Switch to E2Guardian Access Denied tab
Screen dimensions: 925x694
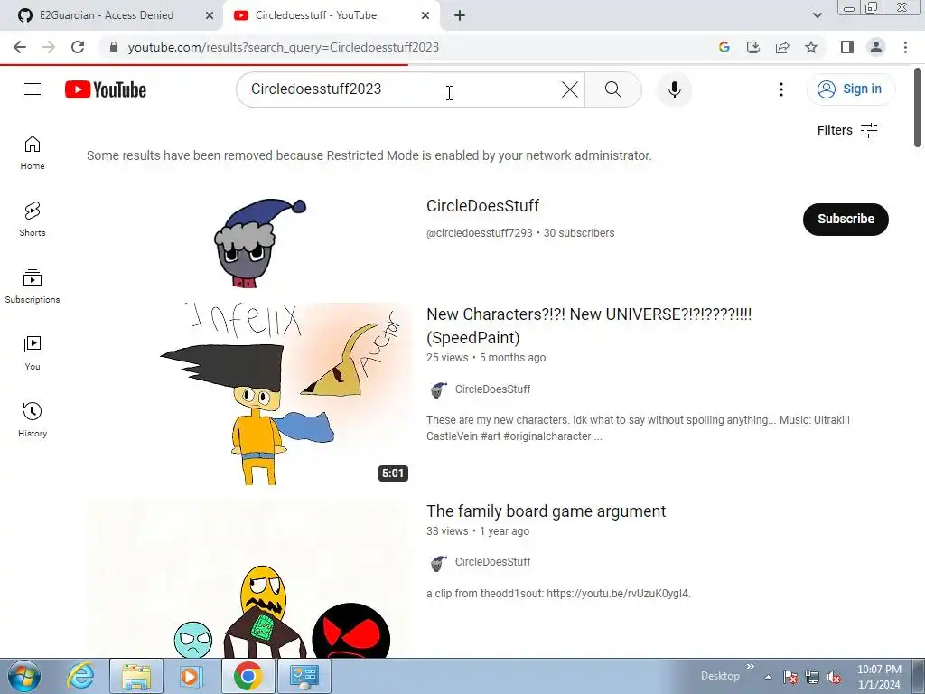pos(107,15)
